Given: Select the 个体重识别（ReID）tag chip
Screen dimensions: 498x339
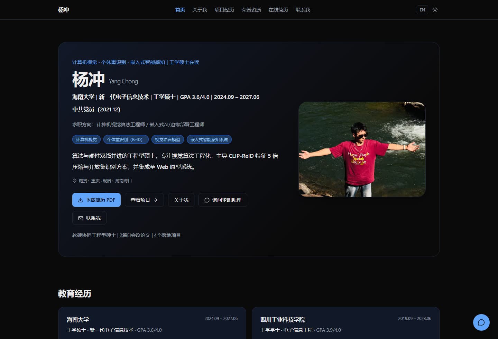Looking at the screenshot, I should click(126, 139).
